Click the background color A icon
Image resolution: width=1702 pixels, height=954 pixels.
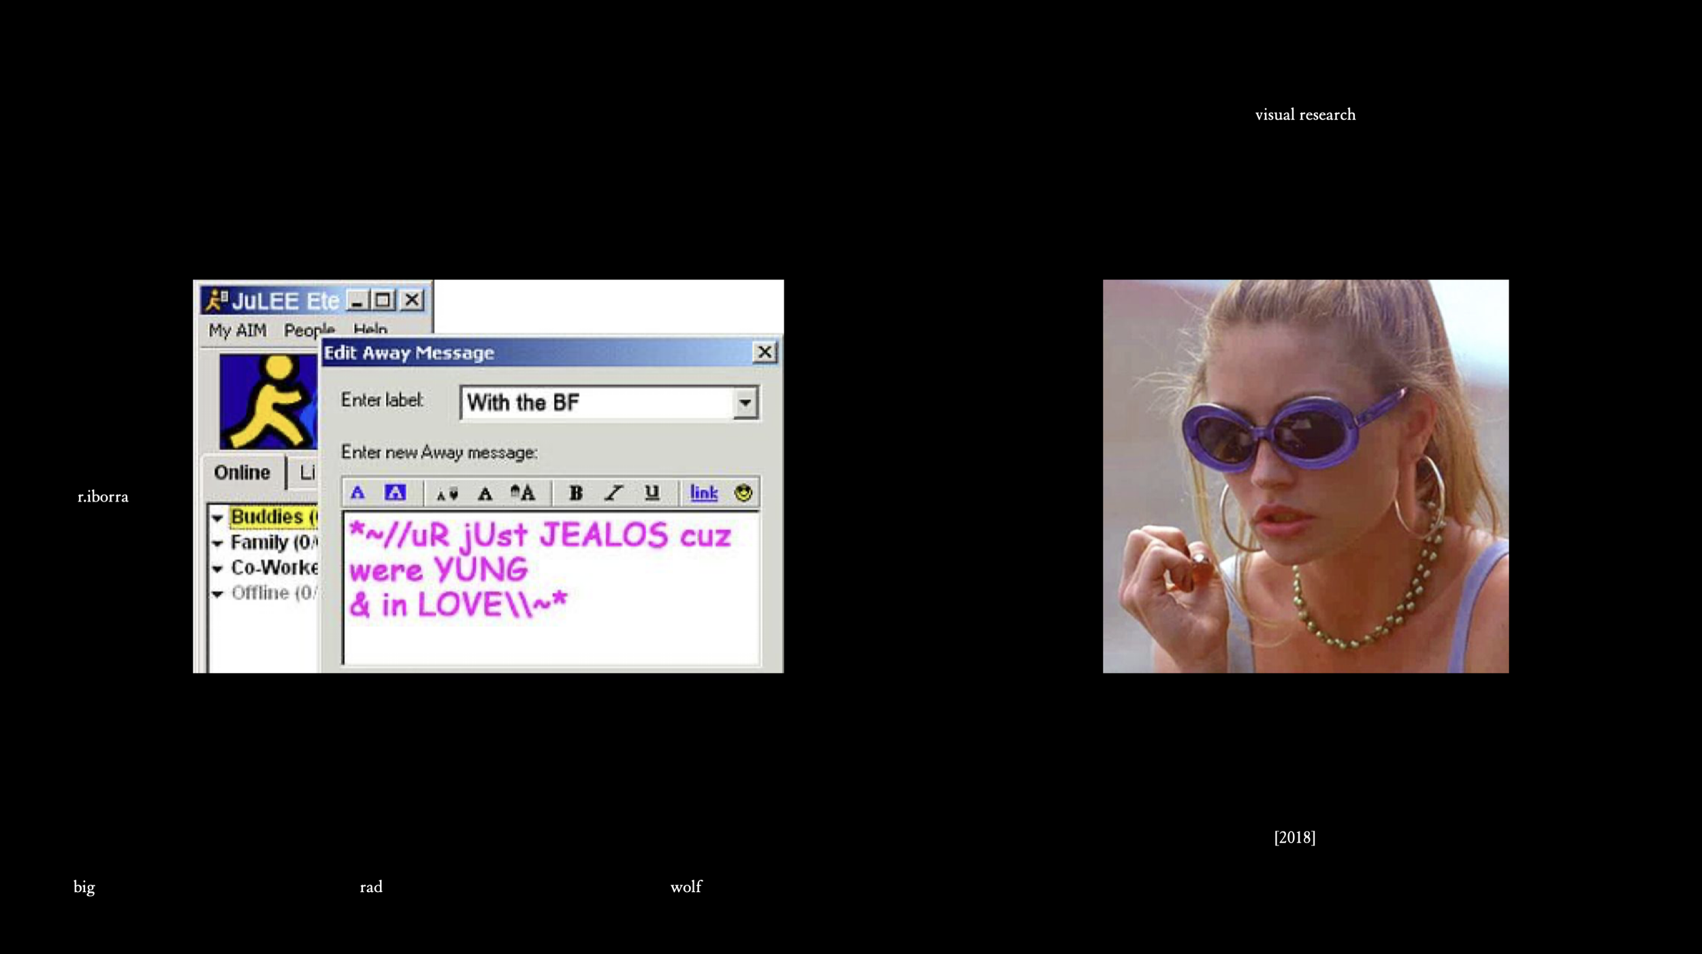pos(395,493)
